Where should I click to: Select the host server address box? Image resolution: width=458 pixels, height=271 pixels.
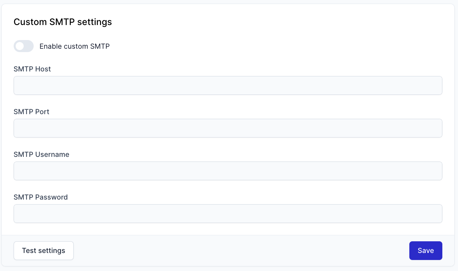tap(228, 85)
